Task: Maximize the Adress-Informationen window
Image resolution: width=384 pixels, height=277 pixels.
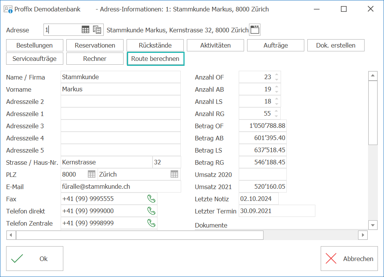Action: pos(344,9)
